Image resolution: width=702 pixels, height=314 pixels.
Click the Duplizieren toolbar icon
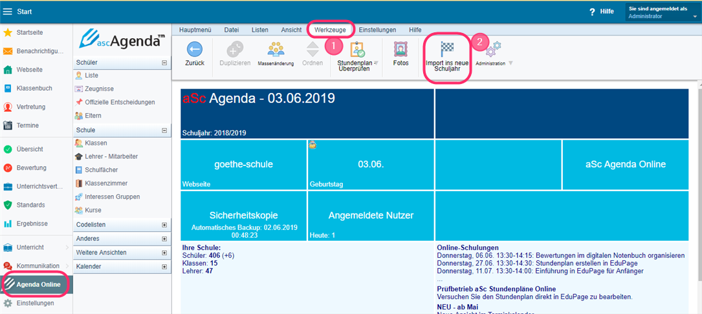[235, 50]
